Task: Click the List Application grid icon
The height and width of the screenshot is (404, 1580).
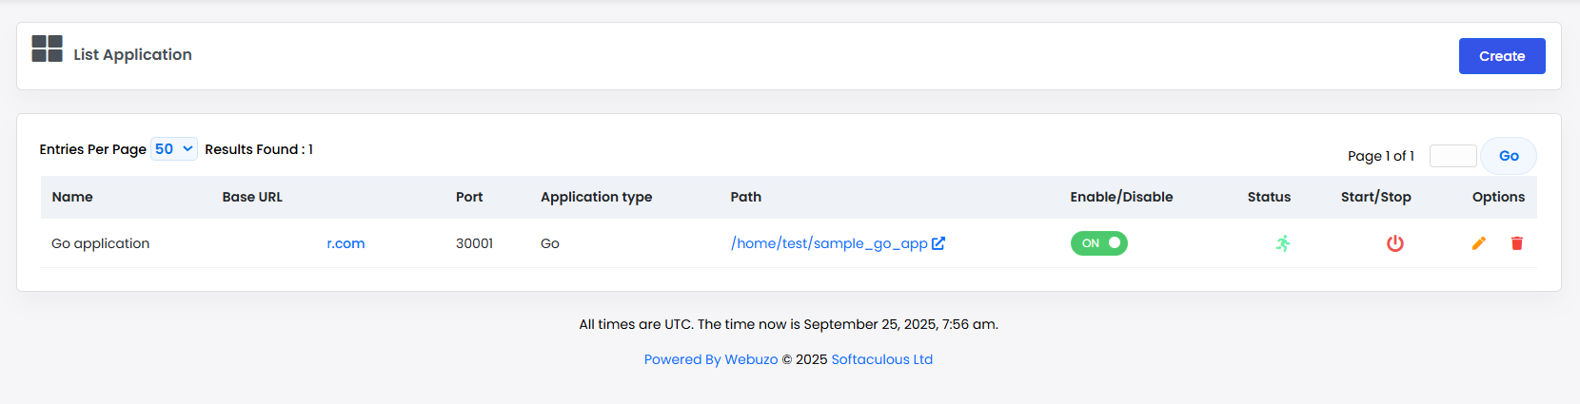Action: (x=47, y=48)
